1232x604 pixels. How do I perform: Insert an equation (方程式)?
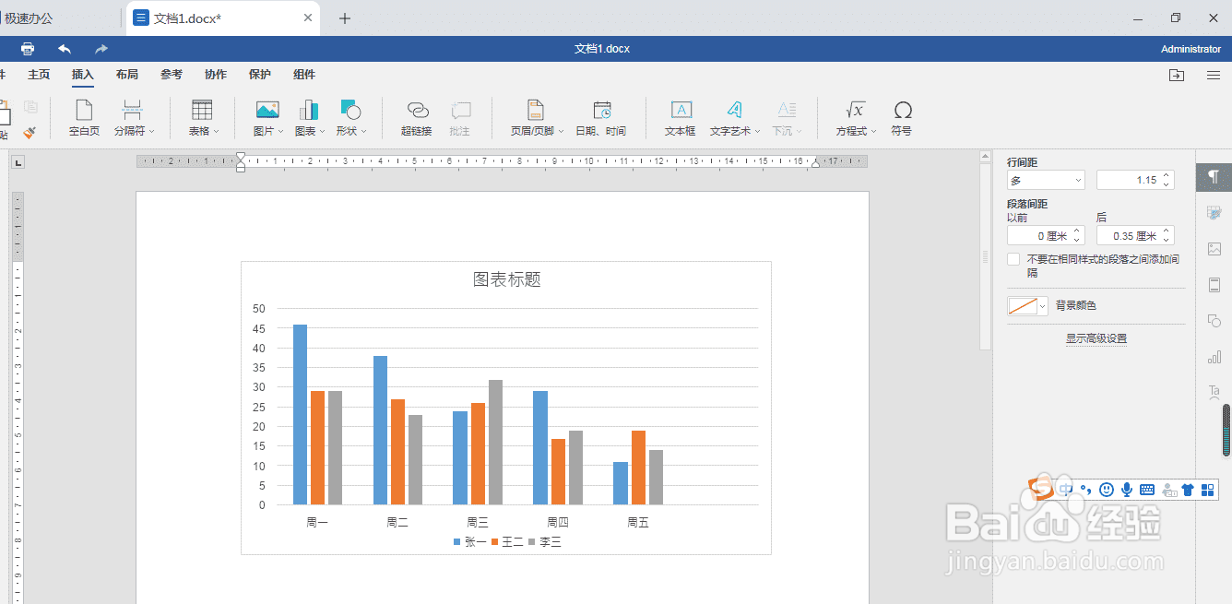(x=856, y=118)
